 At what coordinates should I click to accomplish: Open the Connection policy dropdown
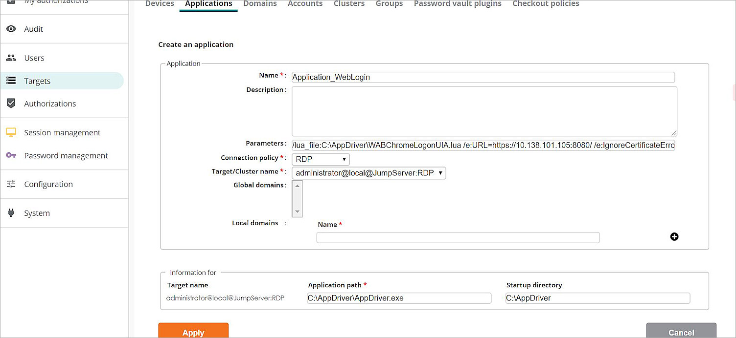[321, 159]
